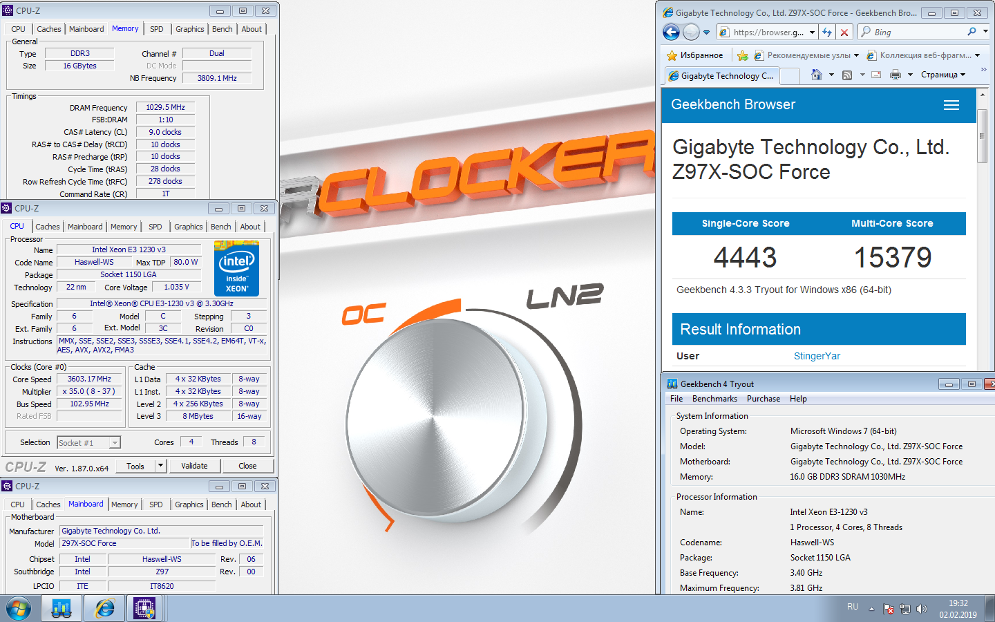
Task: Click the Bing search magnifier button
Action: [972, 32]
